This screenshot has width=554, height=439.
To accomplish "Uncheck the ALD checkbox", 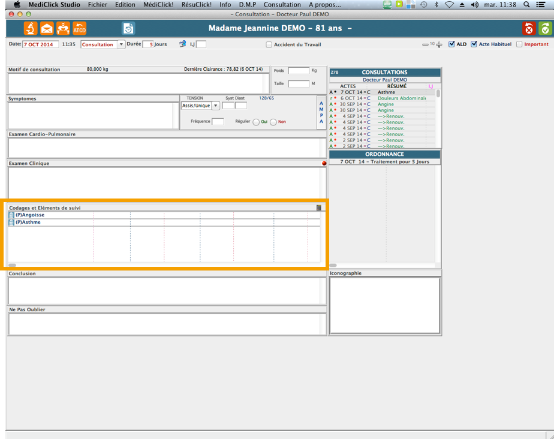I will click(451, 44).
